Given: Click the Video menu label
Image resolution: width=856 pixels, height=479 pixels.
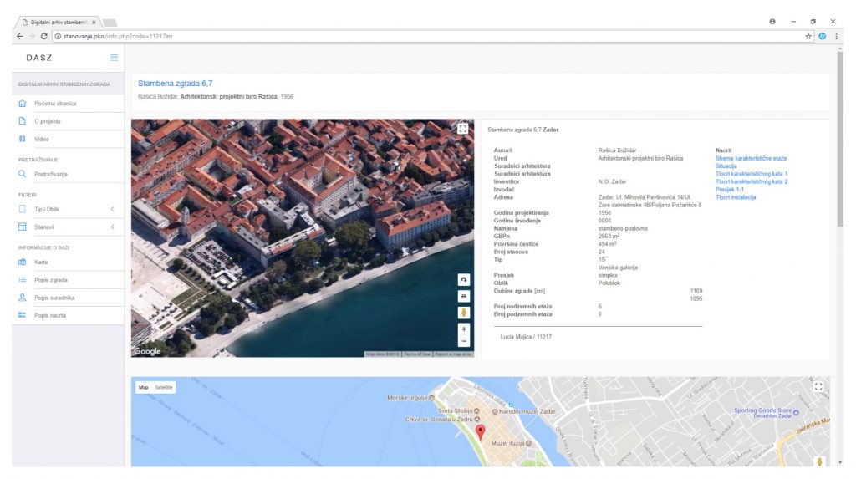Looking at the screenshot, I should 42,140.
